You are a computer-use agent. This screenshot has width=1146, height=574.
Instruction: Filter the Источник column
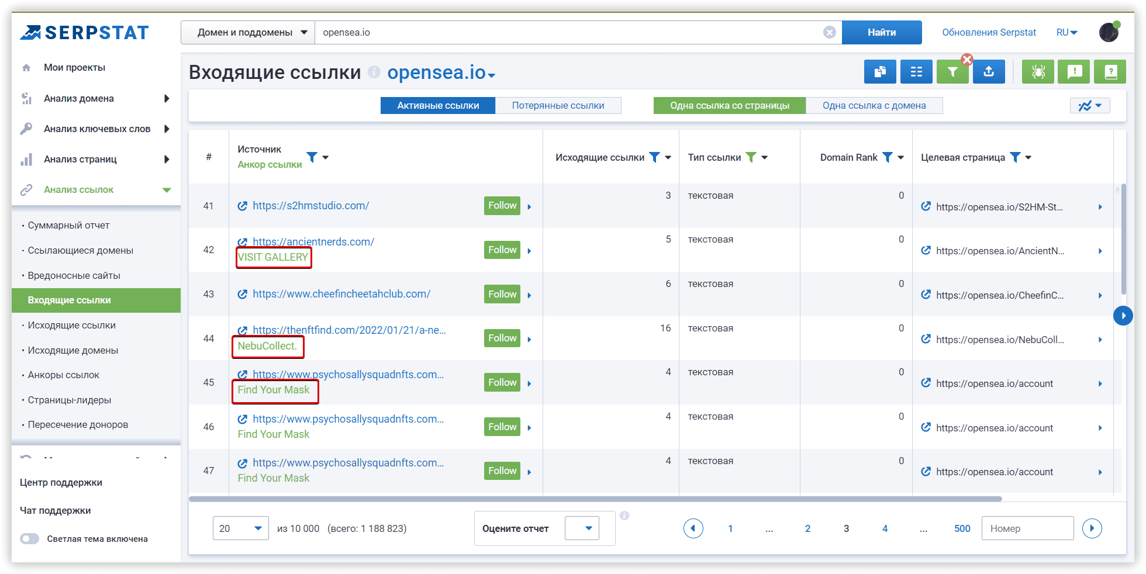tap(312, 157)
